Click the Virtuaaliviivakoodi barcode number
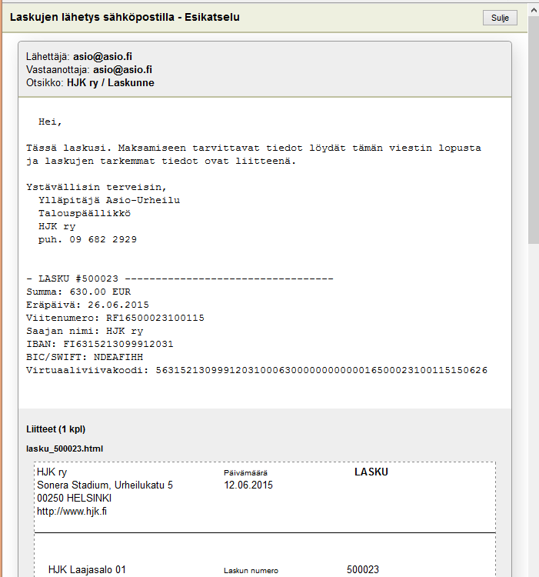This screenshot has height=577, width=539. pyautogui.click(x=321, y=370)
